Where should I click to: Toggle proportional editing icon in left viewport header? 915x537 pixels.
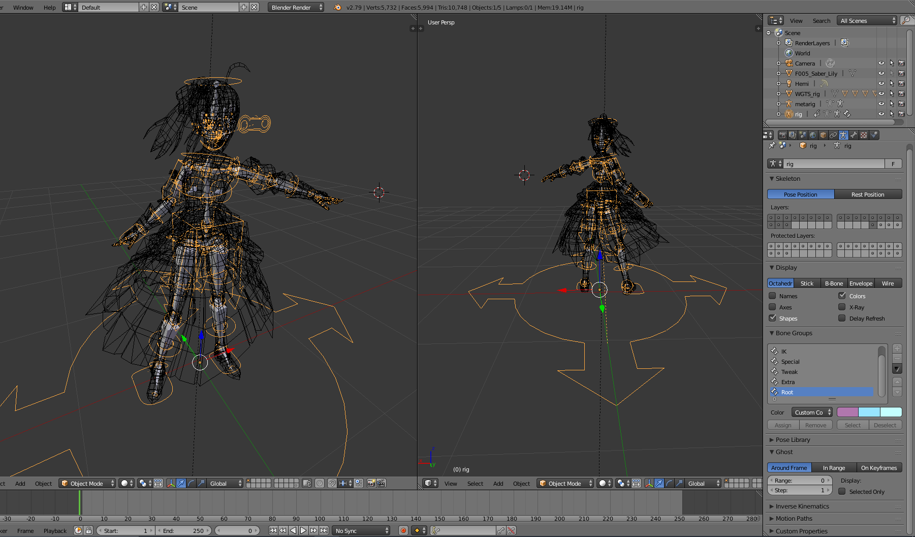point(320,483)
